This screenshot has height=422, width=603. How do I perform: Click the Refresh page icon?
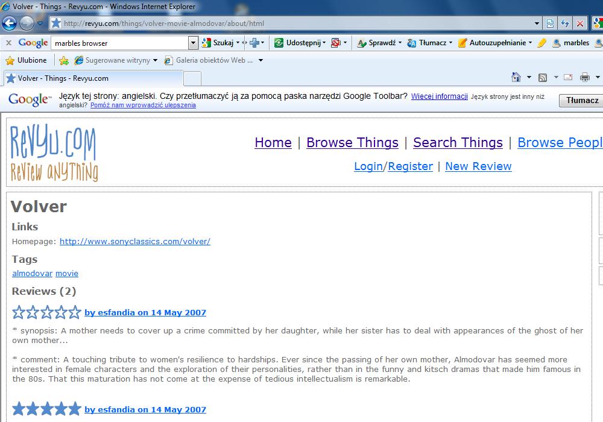click(x=565, y=24)
